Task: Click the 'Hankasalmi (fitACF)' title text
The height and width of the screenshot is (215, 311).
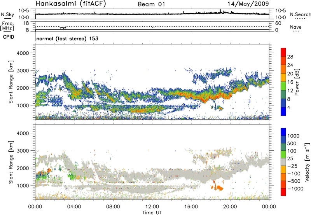Action: point(71,4)
